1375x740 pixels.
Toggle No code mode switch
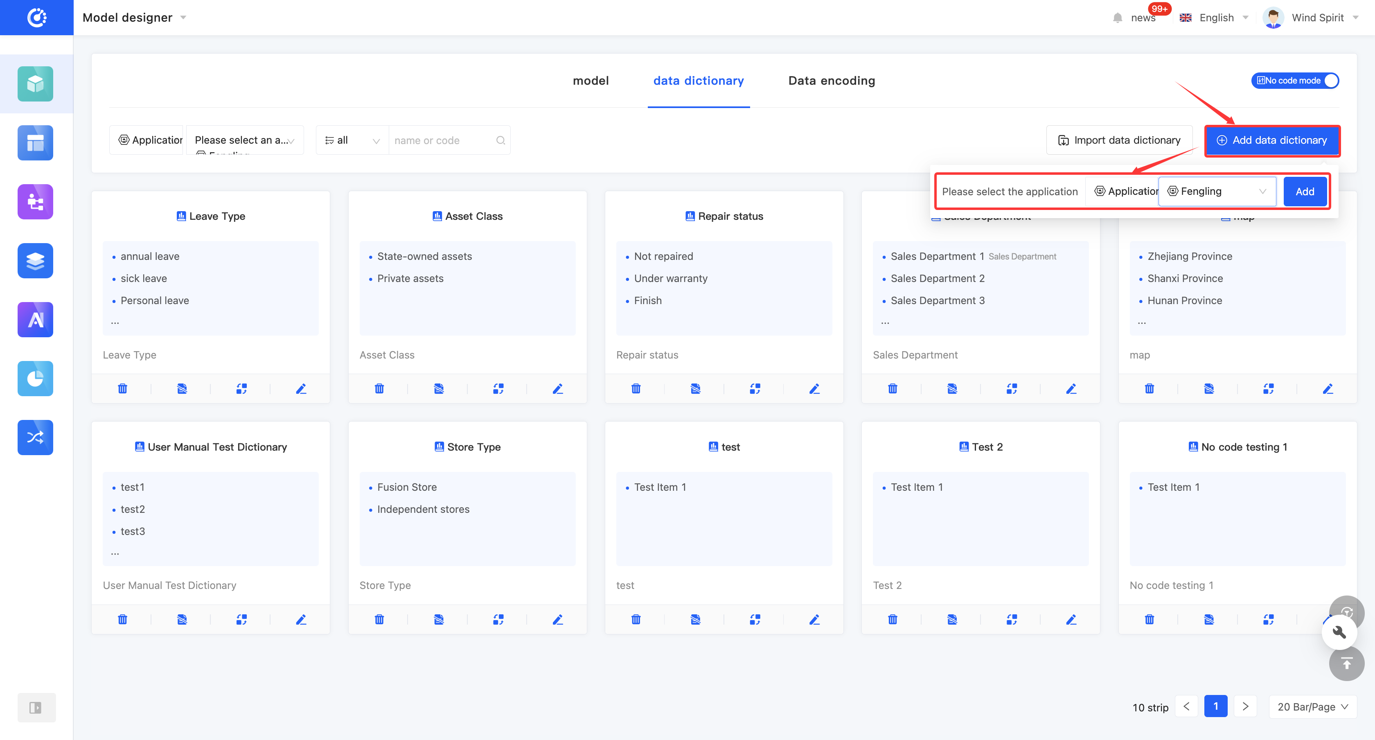tap(1295, 81)
